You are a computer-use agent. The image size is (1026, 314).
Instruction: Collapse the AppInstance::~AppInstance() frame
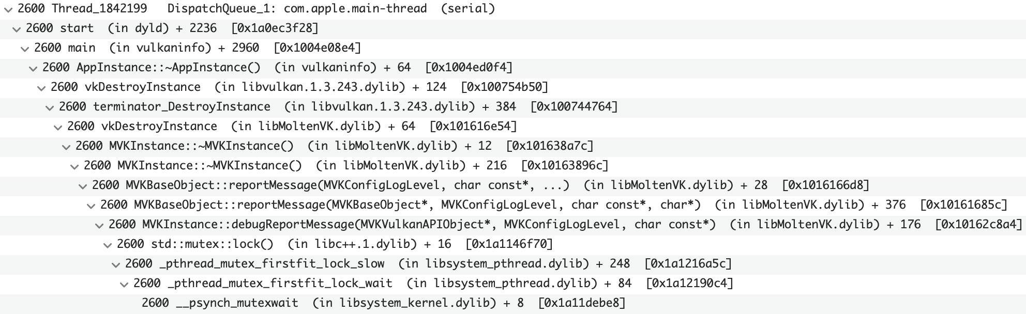coord(33,67)
